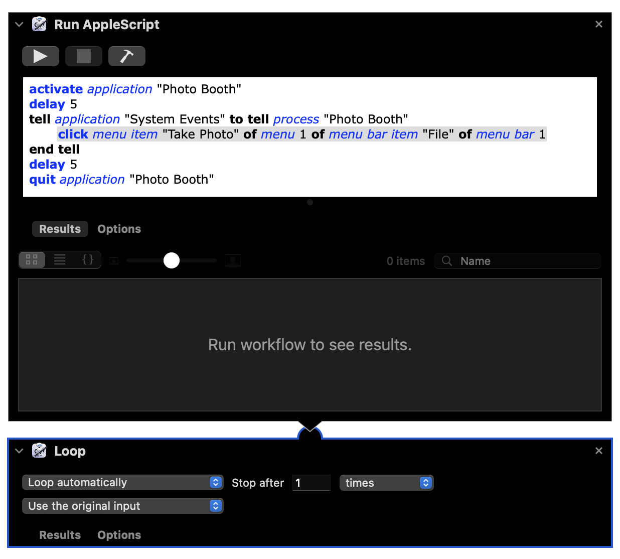620x559 pixels.
Task: Click the Loop action icon
Action: click(x=40, y=451)
